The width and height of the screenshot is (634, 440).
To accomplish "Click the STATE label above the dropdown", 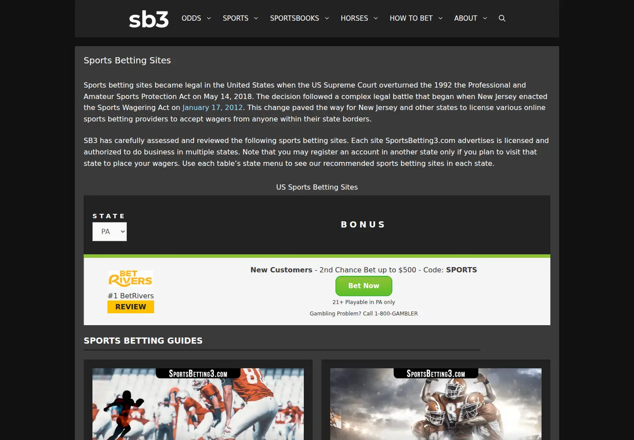I will [x=109, y=216].
